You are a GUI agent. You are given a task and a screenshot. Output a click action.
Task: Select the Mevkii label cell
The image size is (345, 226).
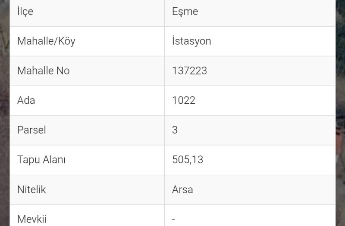pyautogui.click(x=87, y=216)
